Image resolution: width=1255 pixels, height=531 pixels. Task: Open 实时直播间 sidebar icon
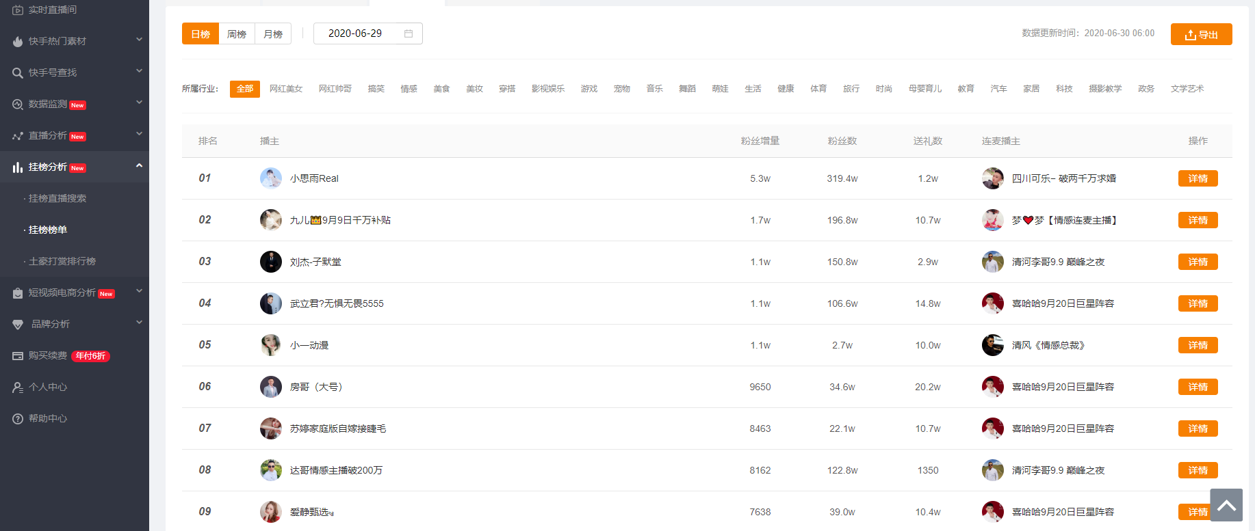tap(18, 10)
